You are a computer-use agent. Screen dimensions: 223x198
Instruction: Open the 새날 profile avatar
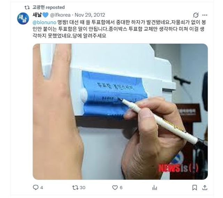23,18
